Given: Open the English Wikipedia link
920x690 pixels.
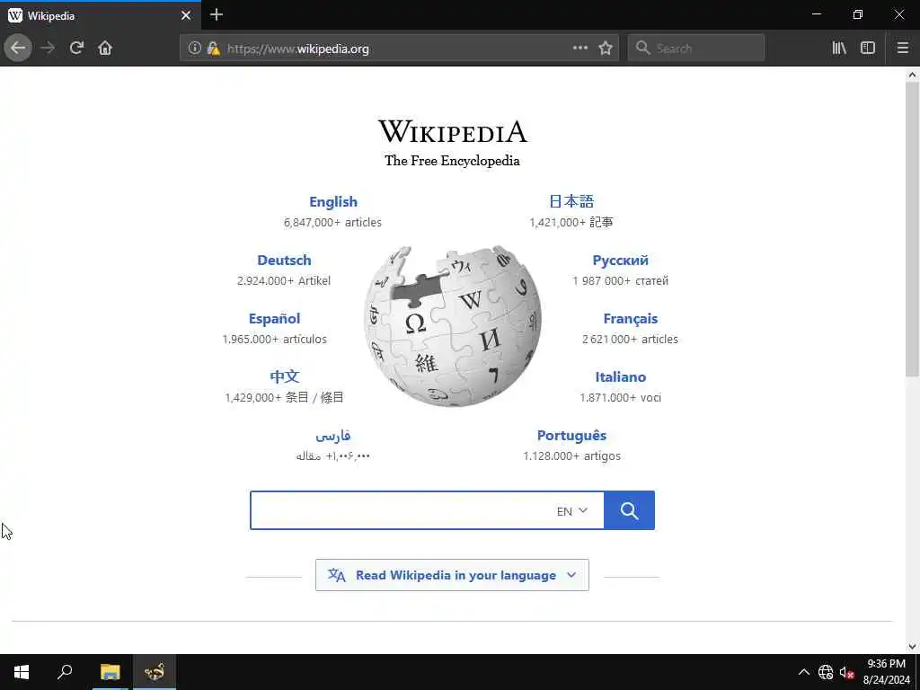Looking at the screenshot, I should click(x=333, y=202).
